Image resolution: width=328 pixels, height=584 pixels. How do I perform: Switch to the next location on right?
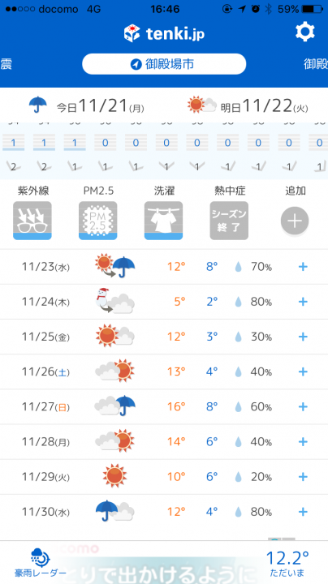click(316, 64)
